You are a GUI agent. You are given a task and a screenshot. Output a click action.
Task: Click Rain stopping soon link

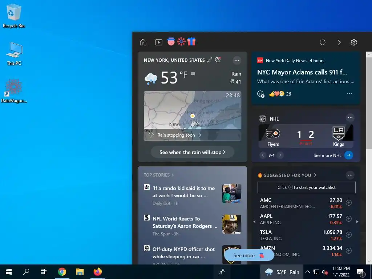coord(179,135)
